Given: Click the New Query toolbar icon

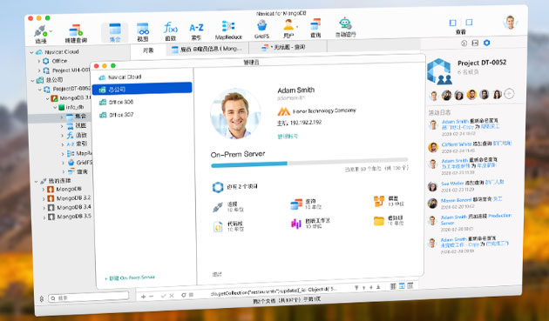Looking at the screenshot, I should pos(76,34).
